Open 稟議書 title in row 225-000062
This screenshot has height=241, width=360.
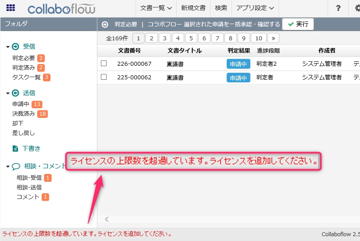[x=175, y=78]
